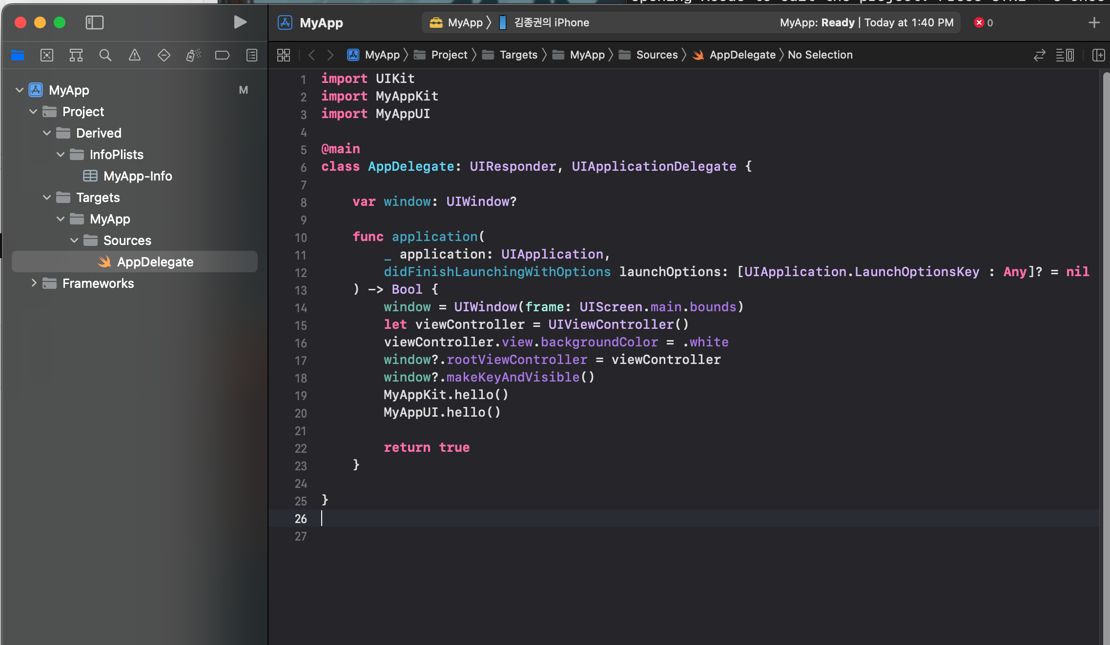Click the red error count indicator

pyautogui.click(x=983, y=22)
